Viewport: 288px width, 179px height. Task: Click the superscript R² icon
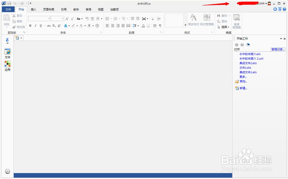pyautogui.click(x=59, y=26)
